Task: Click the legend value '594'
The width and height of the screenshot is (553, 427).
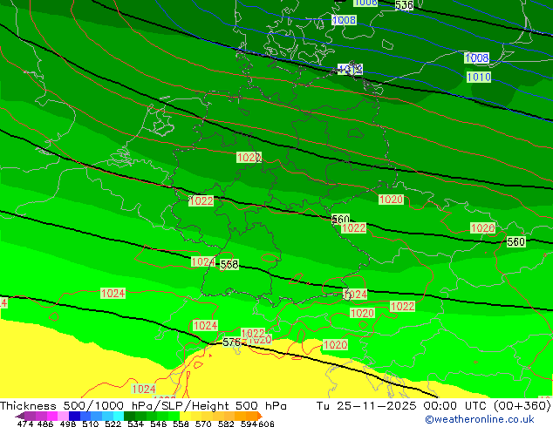Action: [249, 424]
